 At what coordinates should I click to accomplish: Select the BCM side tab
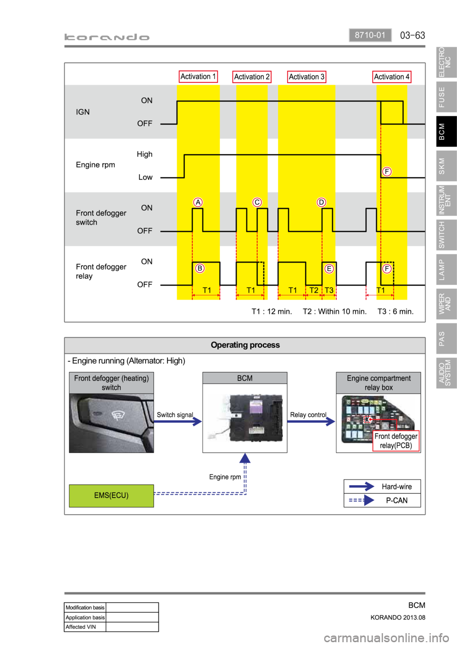[446, 131]
